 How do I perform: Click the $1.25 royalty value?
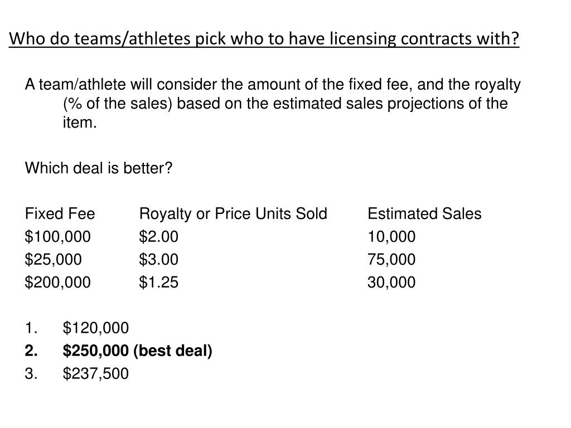[x=159, y=283]
